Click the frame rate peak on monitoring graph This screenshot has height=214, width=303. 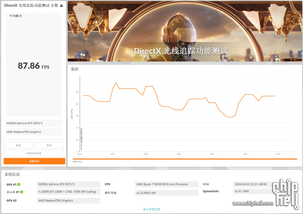click(x=116, y=83)
